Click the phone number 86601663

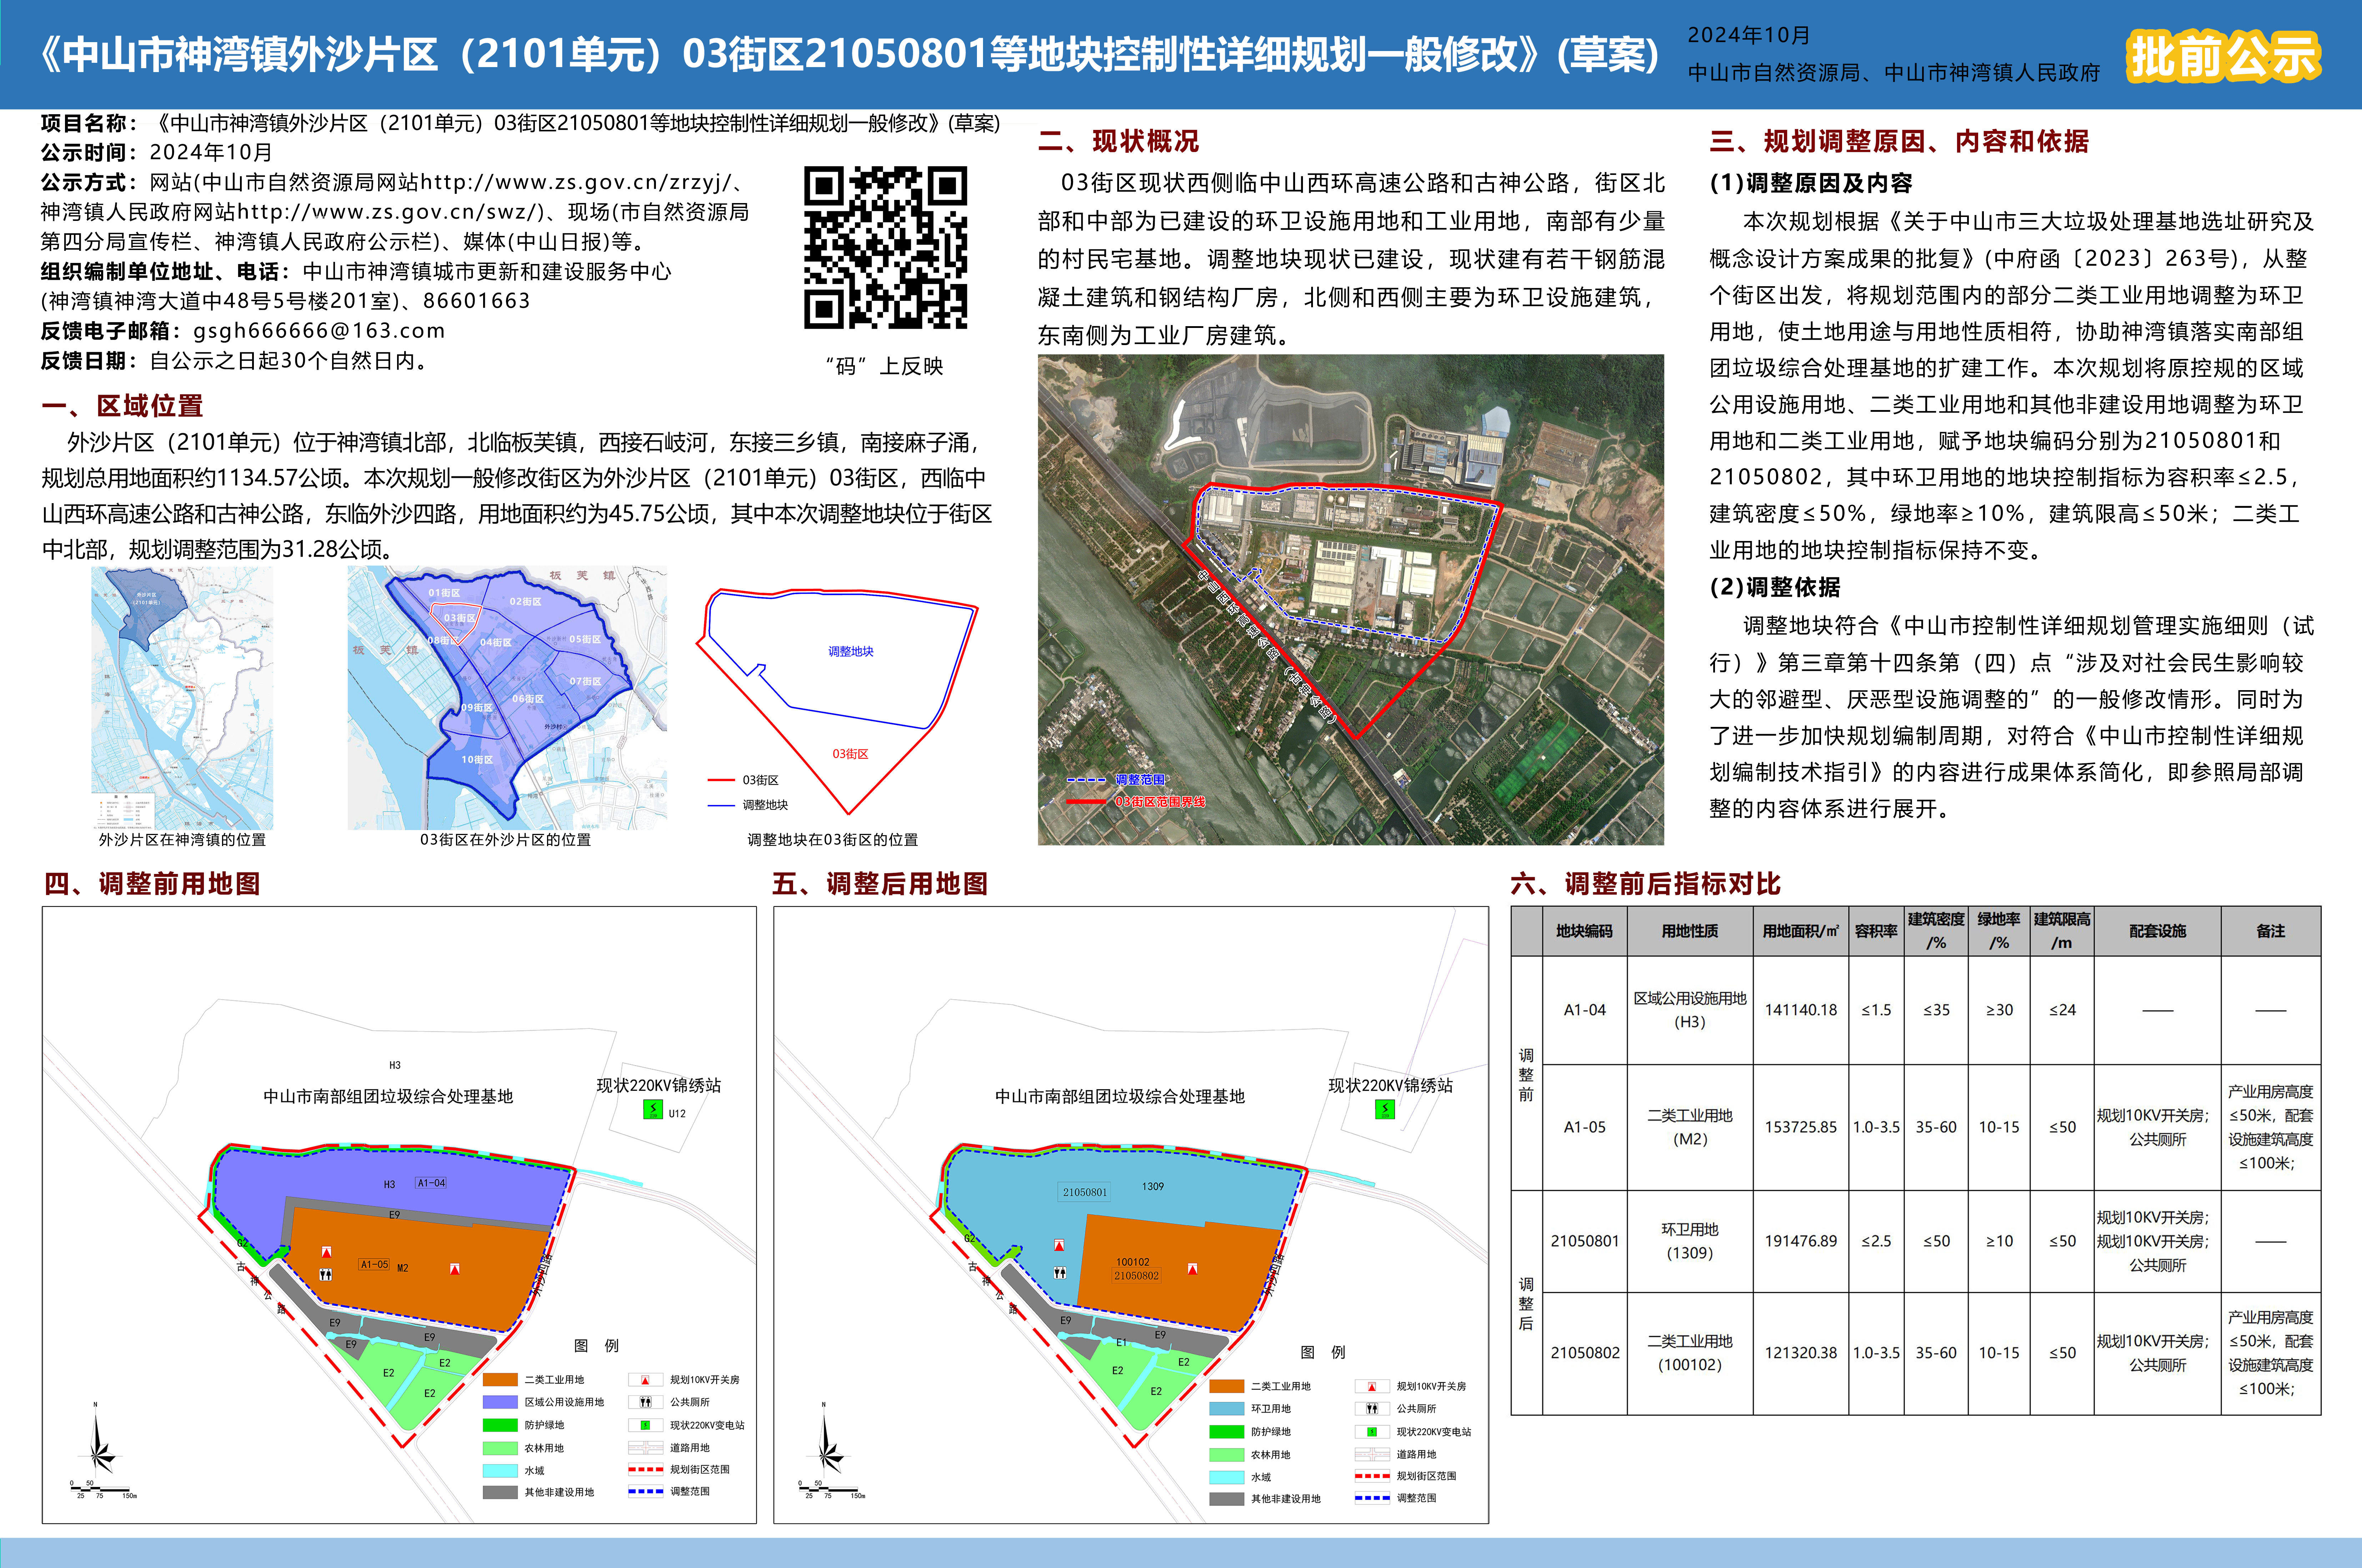click(476, 301)
